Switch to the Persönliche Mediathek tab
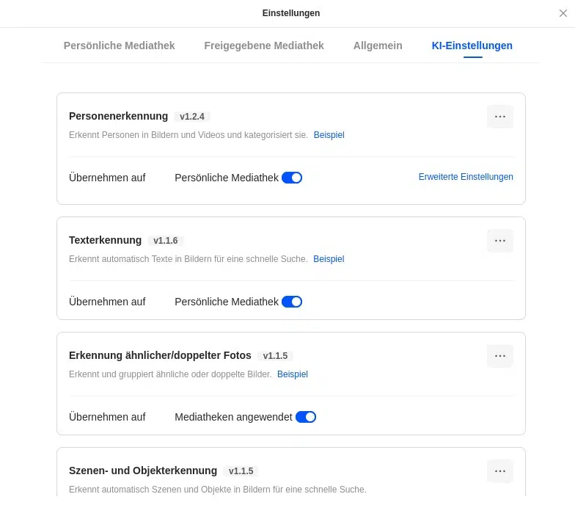Viewport: 575px width, 505px height. click(119, 46)
